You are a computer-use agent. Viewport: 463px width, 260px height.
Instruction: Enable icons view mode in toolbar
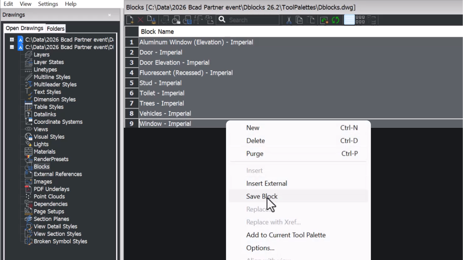(x=360, y=20)
